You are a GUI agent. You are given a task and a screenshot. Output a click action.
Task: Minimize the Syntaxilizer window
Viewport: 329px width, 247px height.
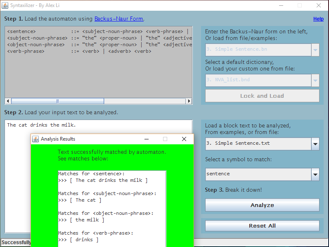[x=281, y=5]
